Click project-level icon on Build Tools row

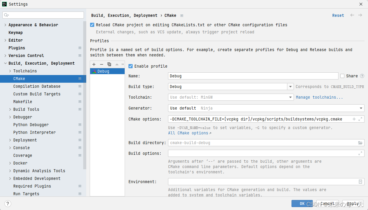(80, 109)
